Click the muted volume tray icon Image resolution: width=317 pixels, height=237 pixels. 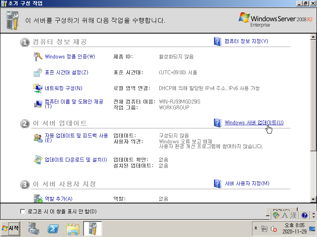click(x=274, y=229)
